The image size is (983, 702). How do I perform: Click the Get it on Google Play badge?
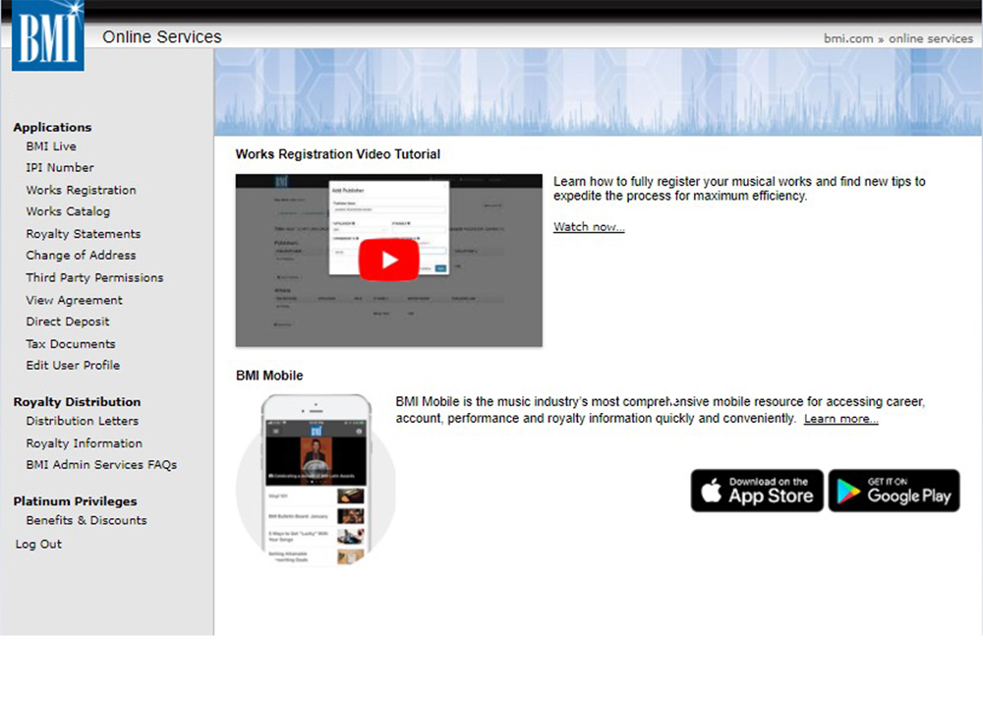[894, 490]
